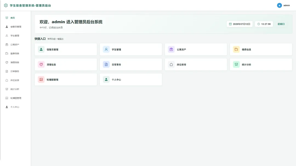Click the time 13:27:58
296x166 pixels.
[x=266, y=24]
